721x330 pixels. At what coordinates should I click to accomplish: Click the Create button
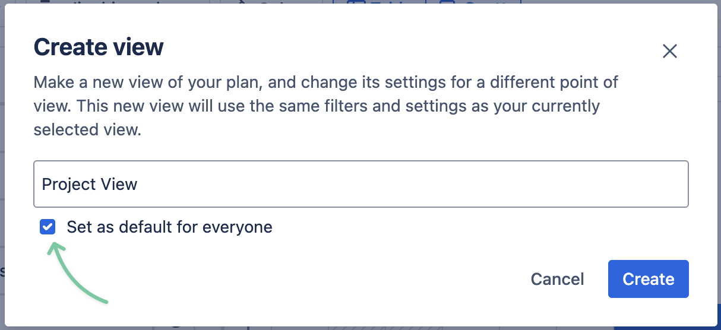click(648, 279)
